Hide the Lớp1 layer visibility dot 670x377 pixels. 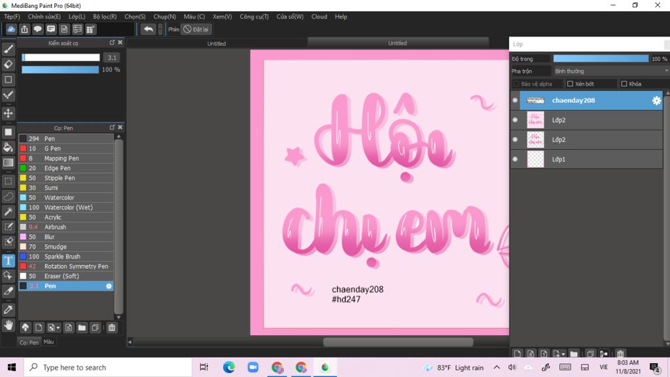point(515,159)
